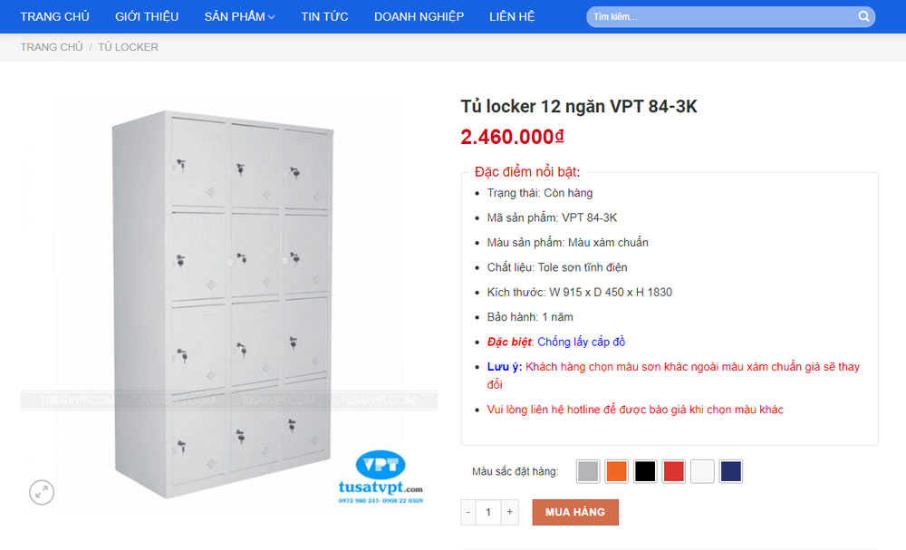Click the MUA HÀNG buy button
The width and height of the screenshot is (906, 550).
click(x=575, y=513)
